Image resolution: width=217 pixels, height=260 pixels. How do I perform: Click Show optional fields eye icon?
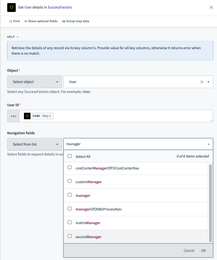coord(26,21)
